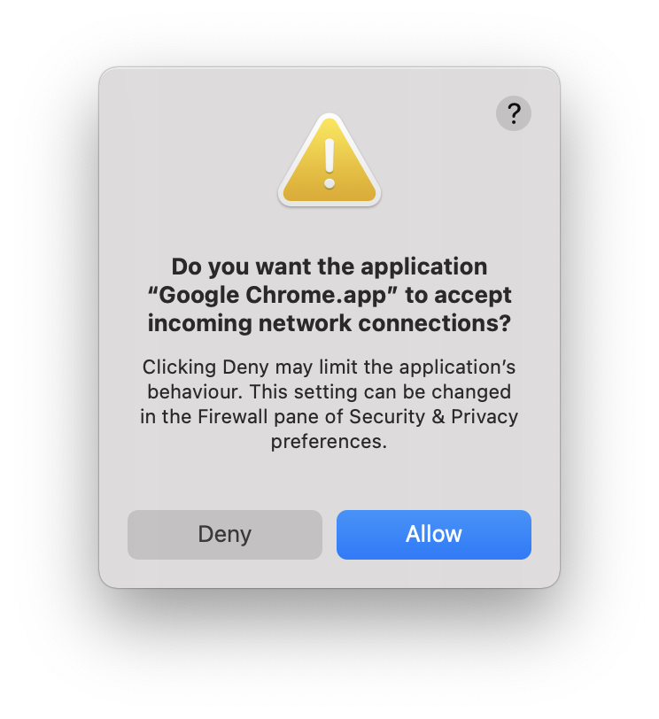
Task: Click the exclamation mark inside the warning icon
Action: click(329, 164)
